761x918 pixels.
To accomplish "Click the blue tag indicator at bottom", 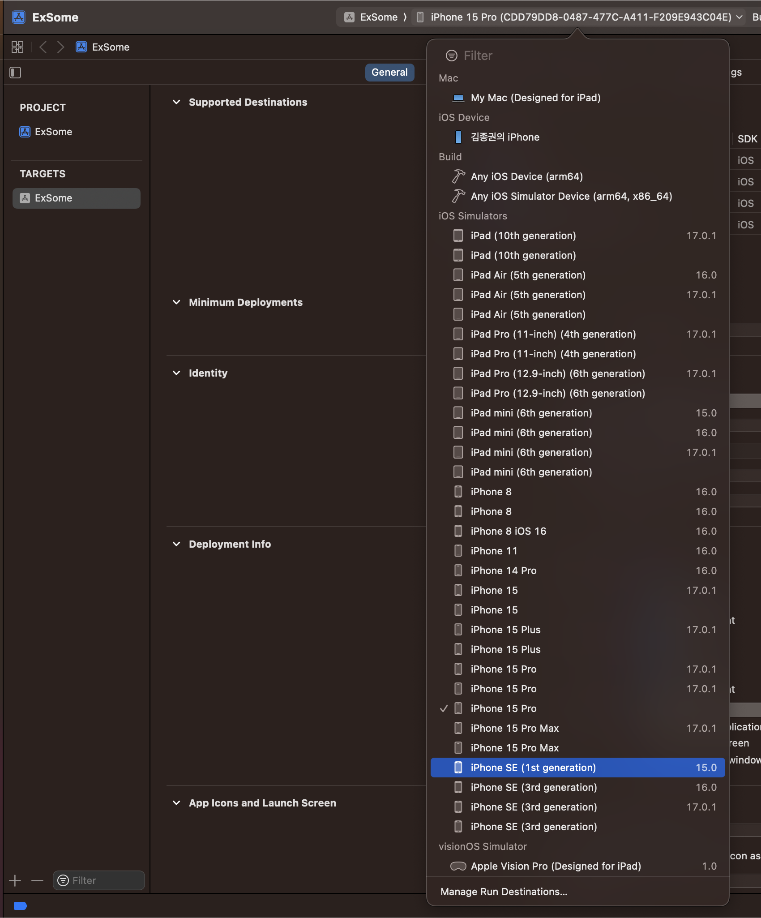I will (20, 906).
